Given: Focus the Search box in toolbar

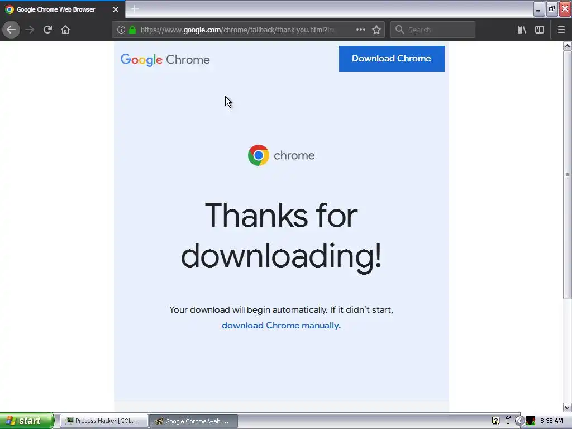Looking at the screenshot, I should pyautogui.click(x=433, y=30).
